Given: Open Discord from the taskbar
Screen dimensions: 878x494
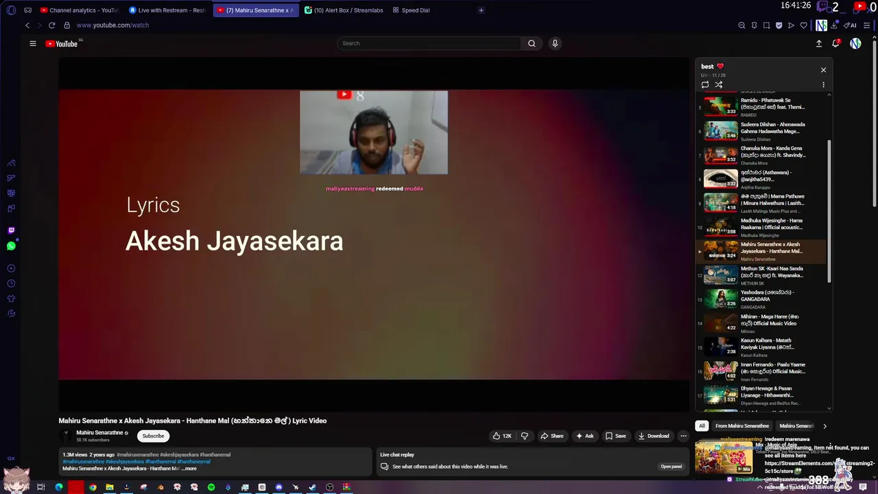Looking at the screenshot, I should [278, 487].
